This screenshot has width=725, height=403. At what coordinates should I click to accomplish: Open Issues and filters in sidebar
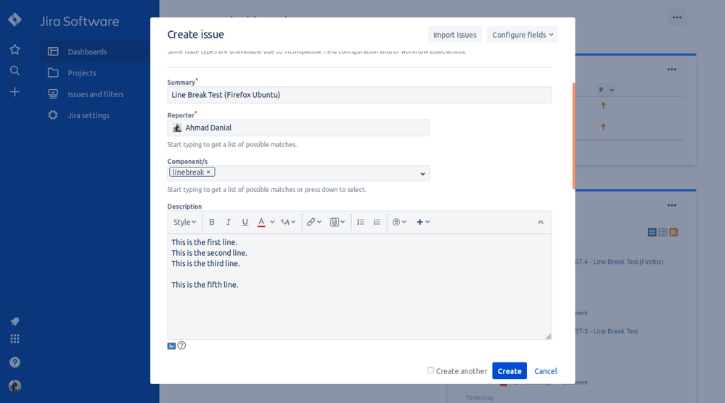point(95,94)
